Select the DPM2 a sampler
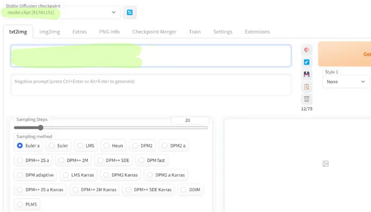 174,146
